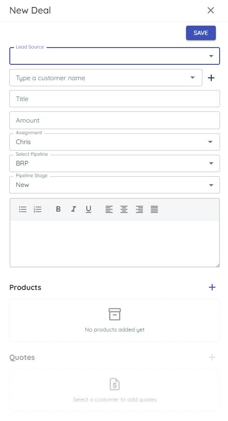Image resolution: width=228 pixels, height=421 pixels.
Task: Align the note text to the right
Action: 139,209
